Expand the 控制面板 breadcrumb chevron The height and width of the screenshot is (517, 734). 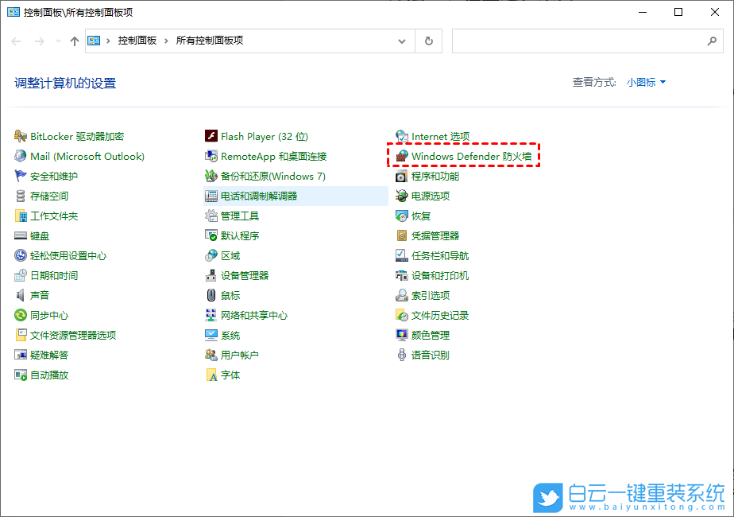click(167, 41)
